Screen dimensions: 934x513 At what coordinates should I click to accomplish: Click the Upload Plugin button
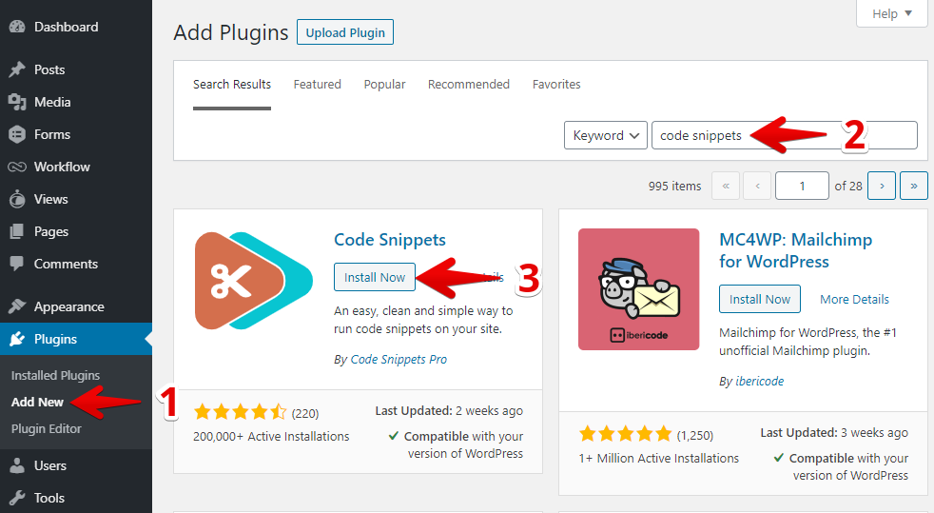[344, 32]
